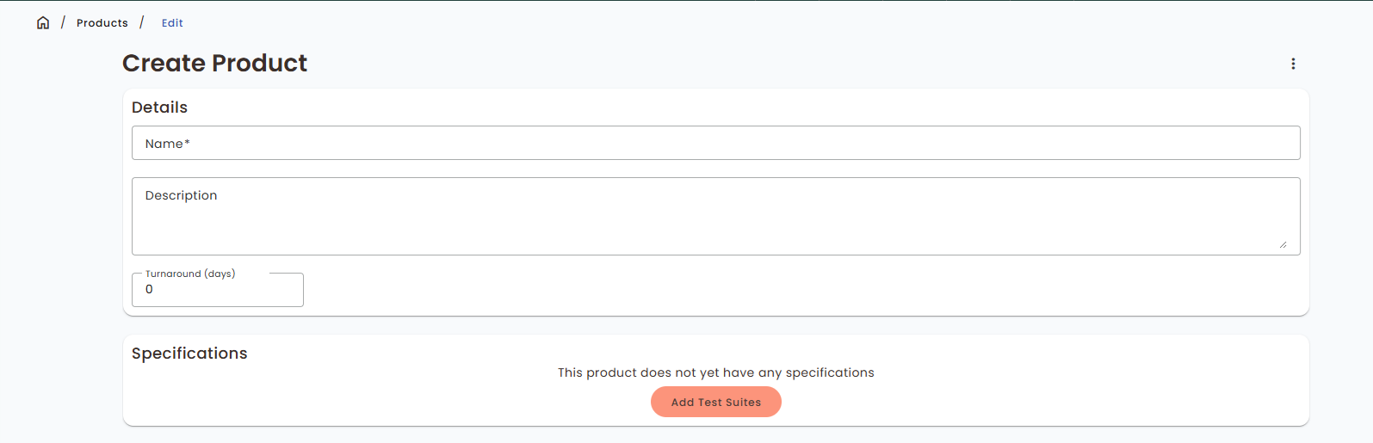Select the Specifications section heading

(x=189, y=354)
